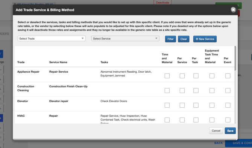
Task: Check Equipment Task Time for HVAC Repair
Action: click(x=212, y=120)
